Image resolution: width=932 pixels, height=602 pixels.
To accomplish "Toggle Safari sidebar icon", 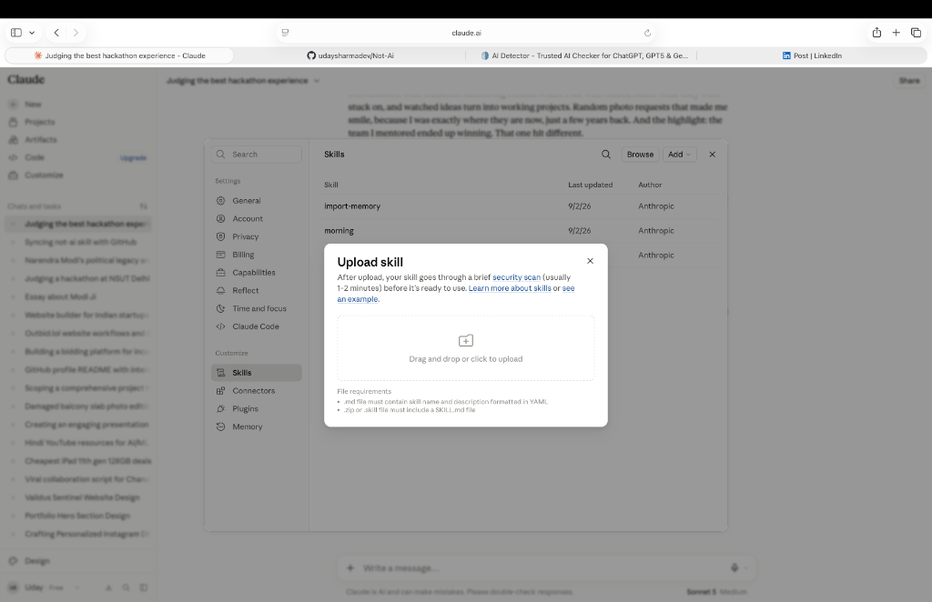I will point(16,33).
